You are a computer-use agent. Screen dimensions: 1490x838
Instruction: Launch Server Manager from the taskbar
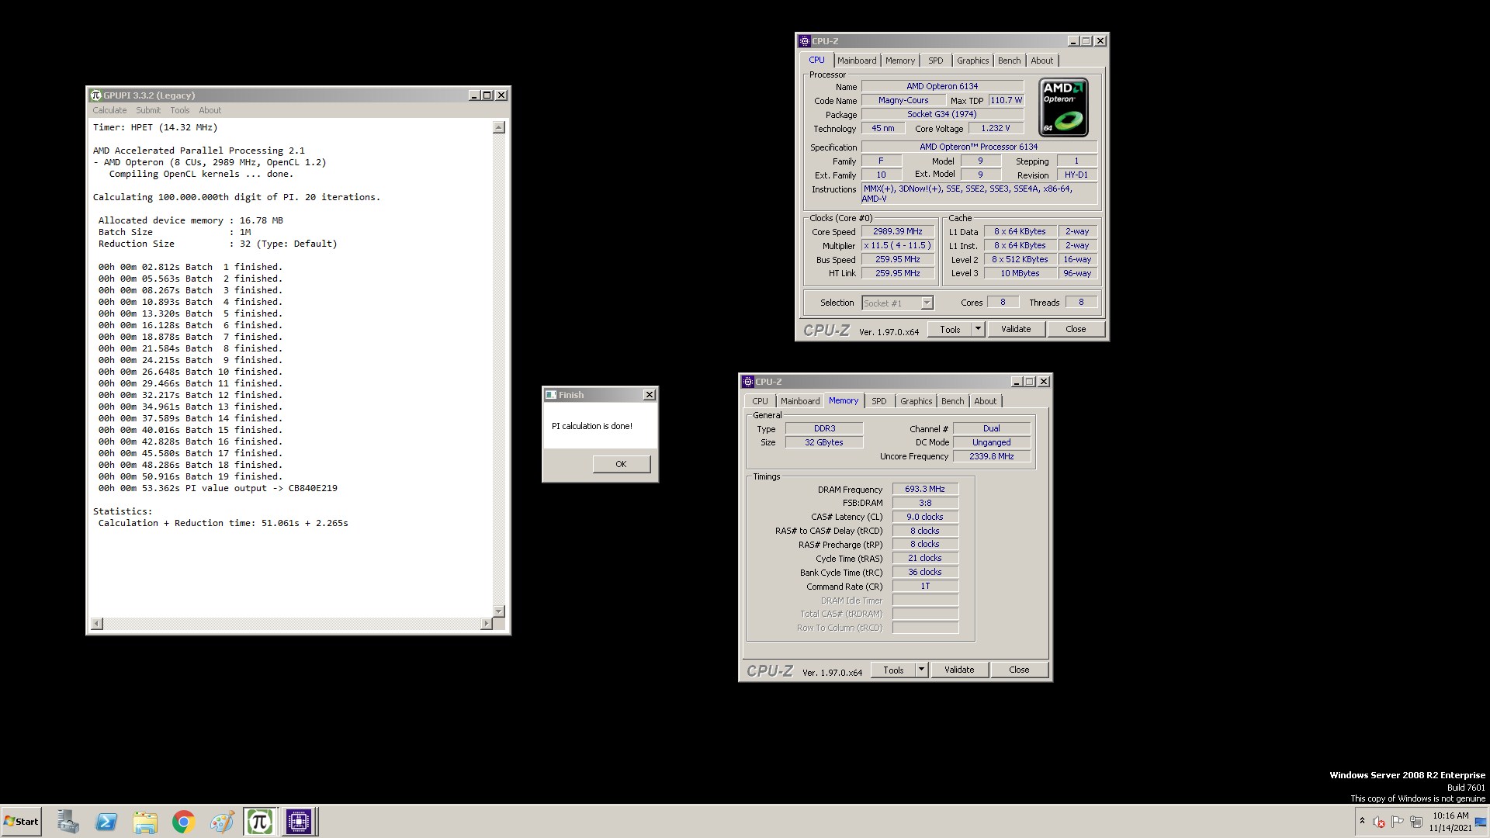pyautogui.click(x=68, y=822)
